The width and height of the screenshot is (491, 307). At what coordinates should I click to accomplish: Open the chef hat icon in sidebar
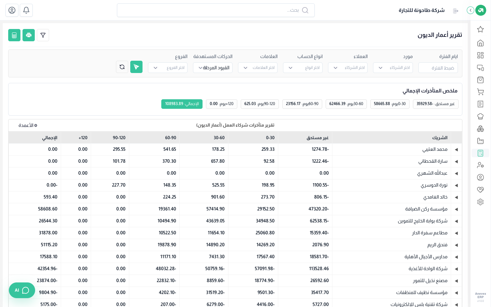click(x=480, y=116)
